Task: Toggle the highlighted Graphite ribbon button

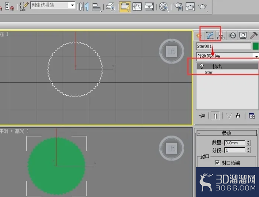Action: tap(125, 7)
